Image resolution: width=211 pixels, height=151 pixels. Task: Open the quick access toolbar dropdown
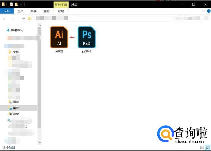click(x=21, y=5)
